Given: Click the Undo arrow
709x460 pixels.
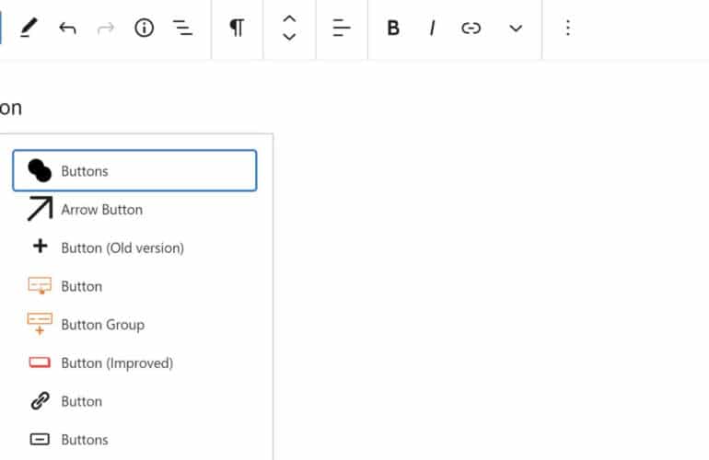Looking at the screenshot, I should pyautogui.click(x=67, y=29).
